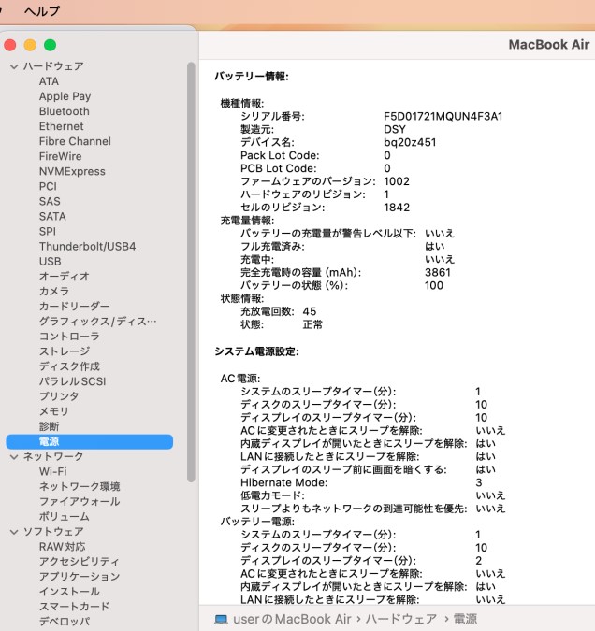Click the battery condition value 正常
595x631 pixels.
[312, 324]
